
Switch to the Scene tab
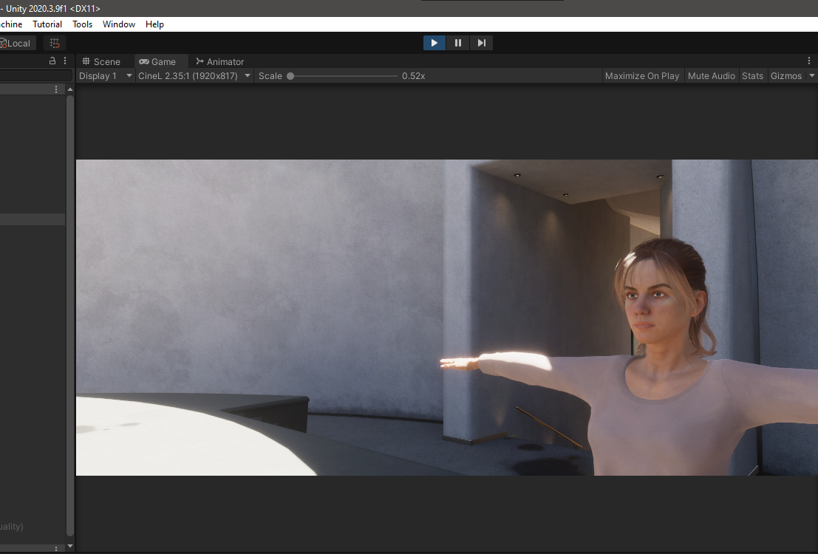click(x=101, y=62)
